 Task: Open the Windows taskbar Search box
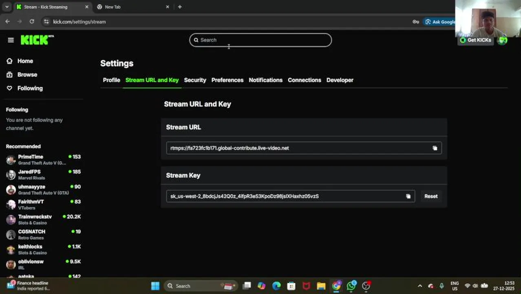201,286
